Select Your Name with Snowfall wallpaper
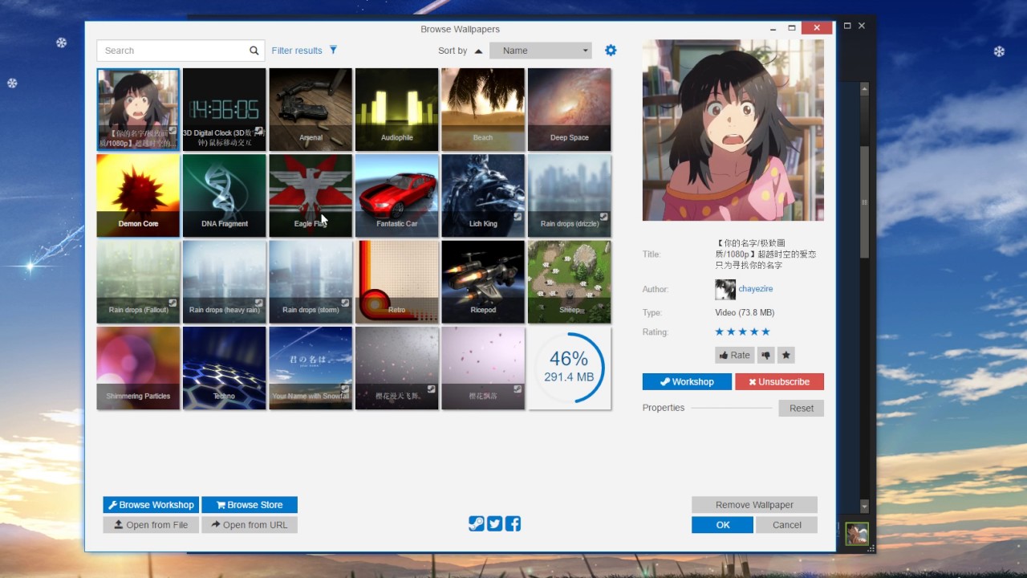This screenshot has height=578, width=1027. click(x=311, y=368)
